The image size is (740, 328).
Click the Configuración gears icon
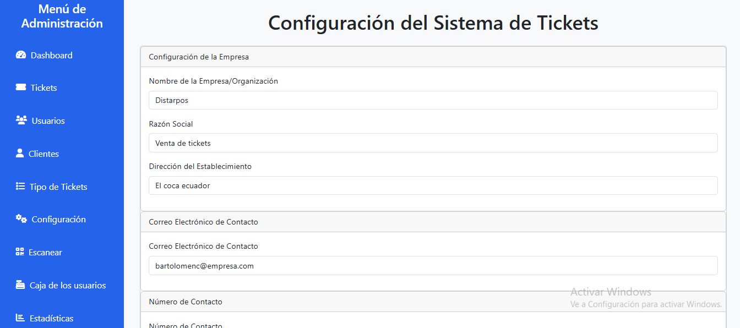[21, 219]
